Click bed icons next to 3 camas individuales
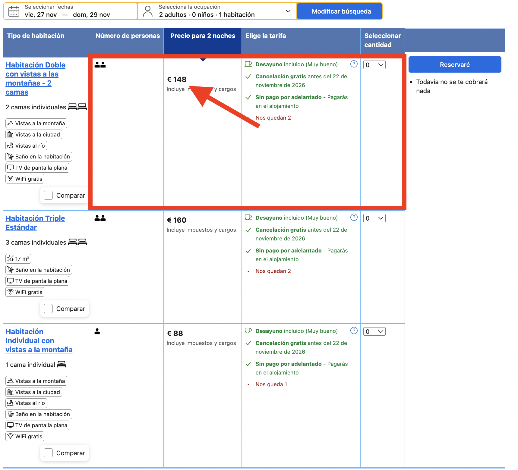This screenshot has width=518, height=470. pos(77,242)
